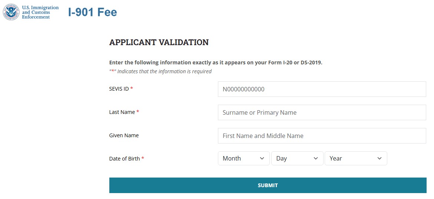Click the chevron arrow in Month selector
Screen dimensions: 434x199
coord(262,158)
